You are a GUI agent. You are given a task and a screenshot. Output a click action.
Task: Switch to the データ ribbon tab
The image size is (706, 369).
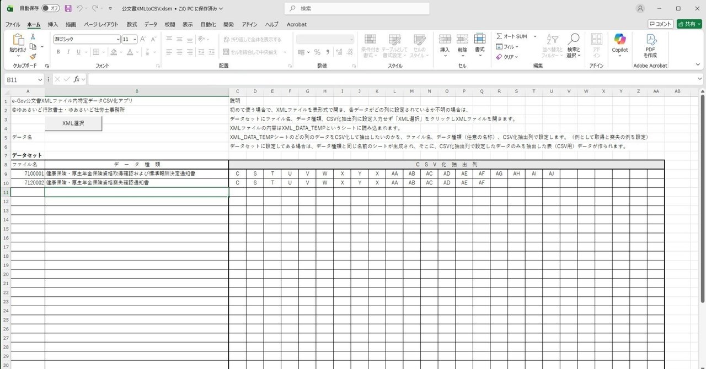click(151, 24)
